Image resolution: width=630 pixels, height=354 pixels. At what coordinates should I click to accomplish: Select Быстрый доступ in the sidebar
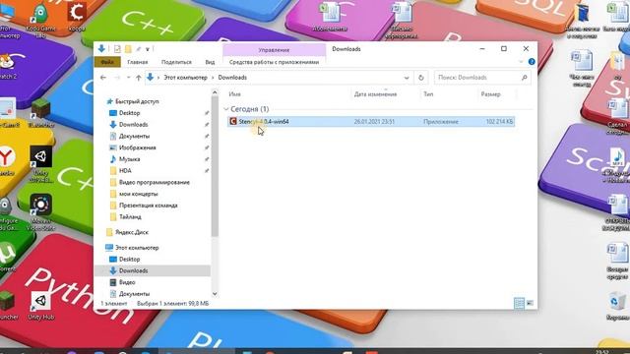(137, 101)
